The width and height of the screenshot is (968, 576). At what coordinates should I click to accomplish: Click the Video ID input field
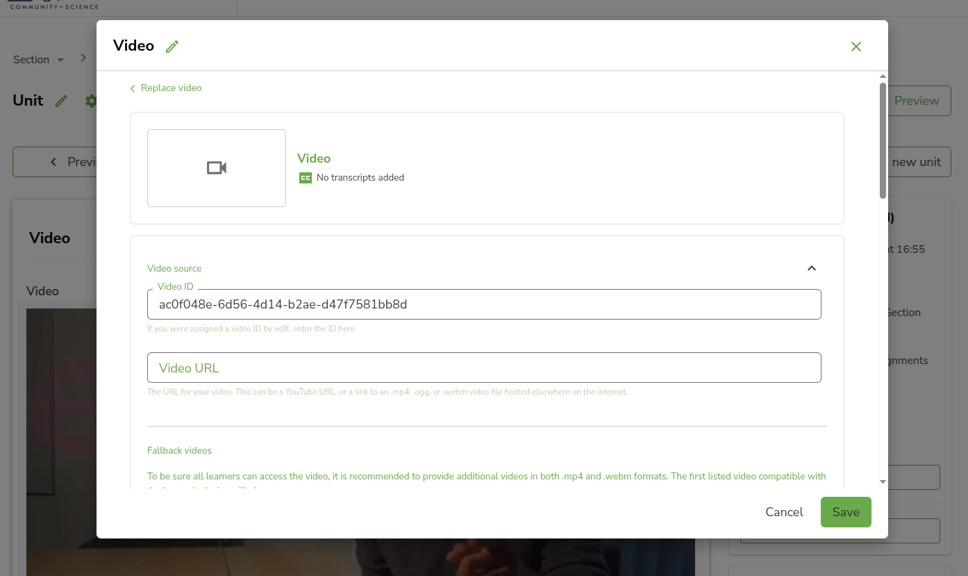pyautogui.click(x=484, y=304)
